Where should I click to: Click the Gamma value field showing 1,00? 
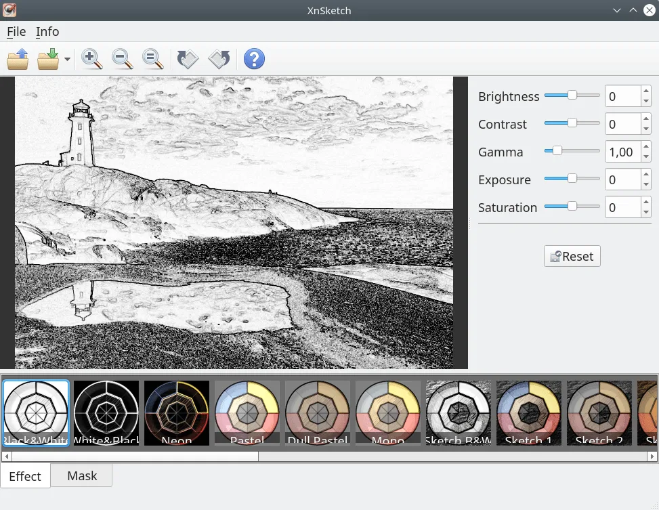[x=623, y=152]
